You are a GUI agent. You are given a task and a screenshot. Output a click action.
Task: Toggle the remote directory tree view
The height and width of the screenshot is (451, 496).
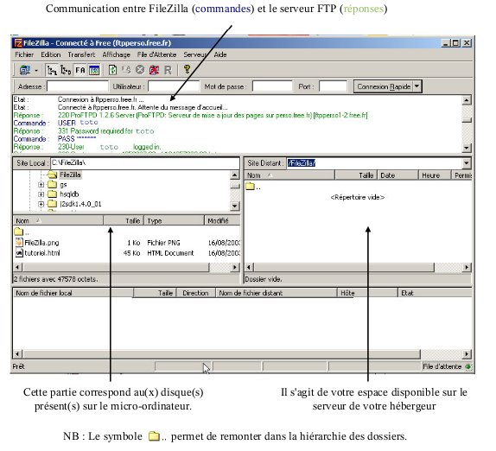pyautogui.click(x=66, y=70)
